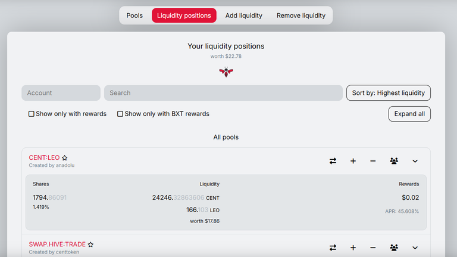Favorite CENT:LEO with the star icon

(x=65, y=157)
